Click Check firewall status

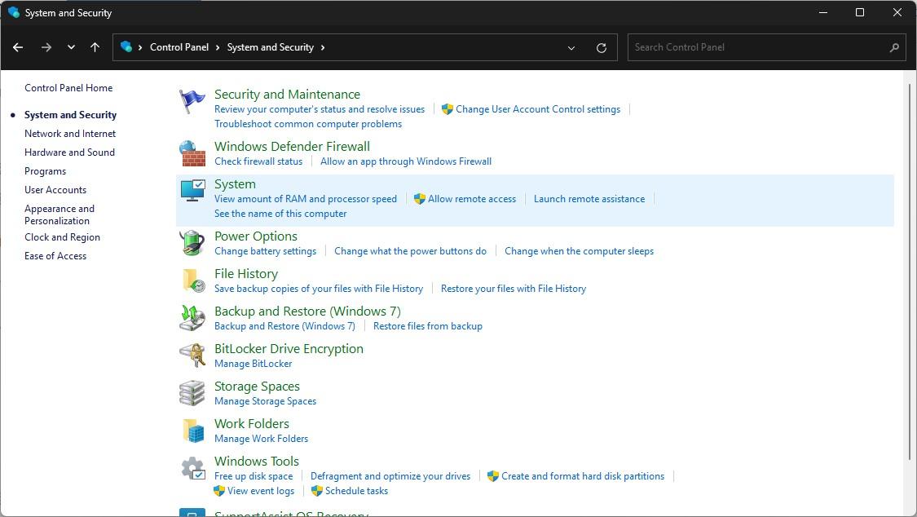(258, 161)
